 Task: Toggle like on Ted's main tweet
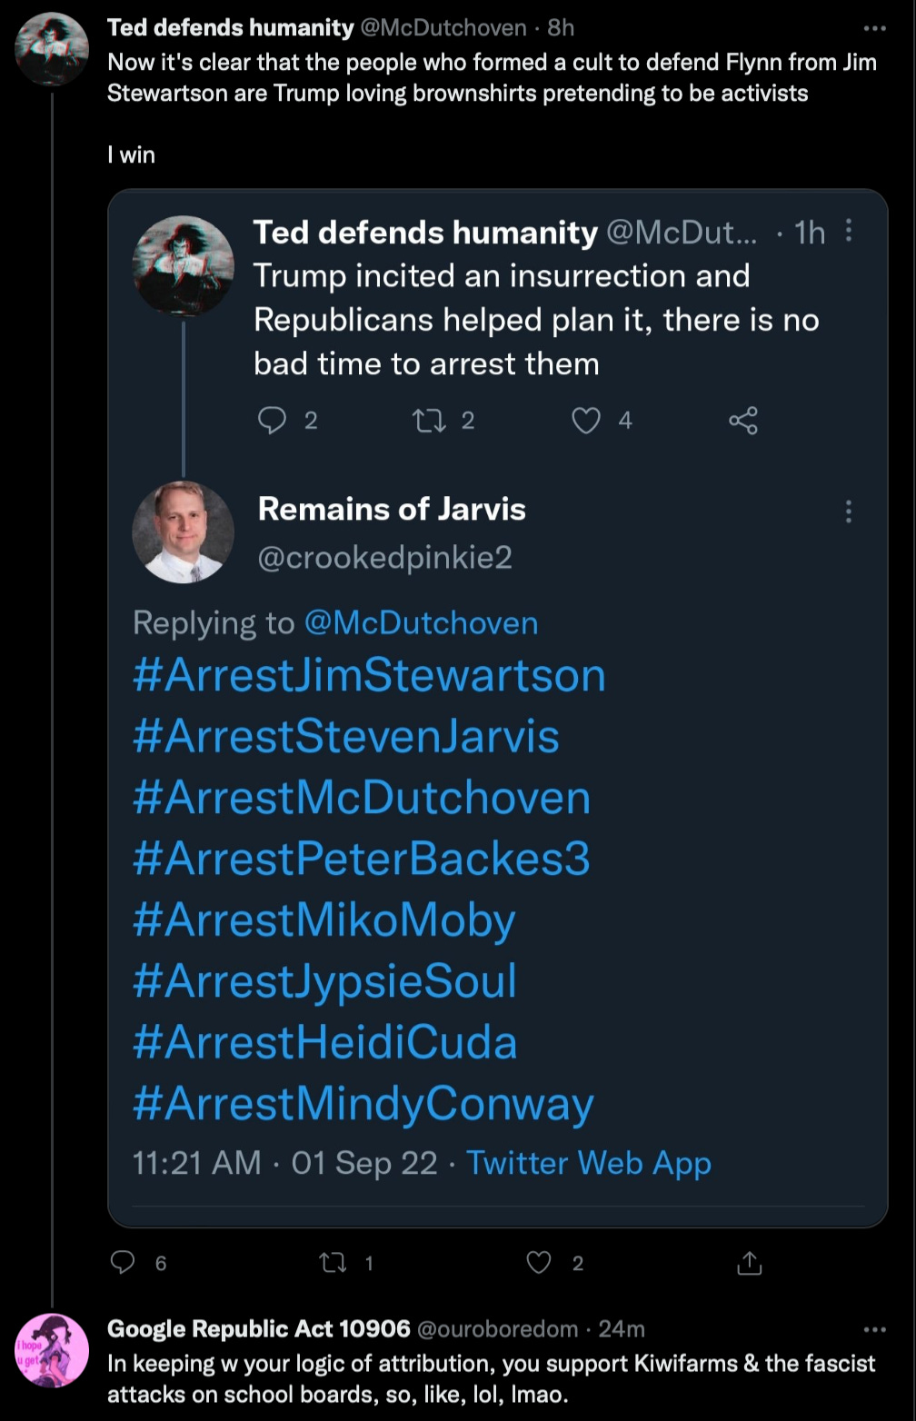(x=538, y=1262)
